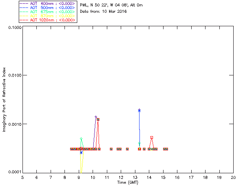
Task: Click the red square peak after 14 GMT
Action: [x=151, y=138]
